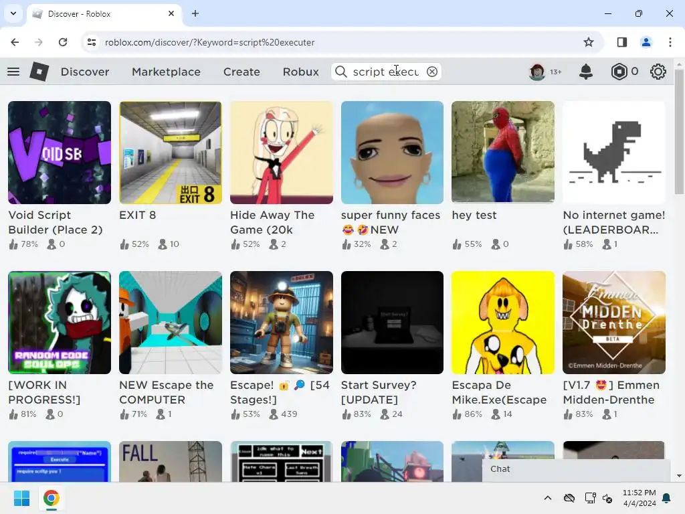Screen dimensions: 685x514
Task: Open the user avatar profile icon
Action: coord(537,72)
